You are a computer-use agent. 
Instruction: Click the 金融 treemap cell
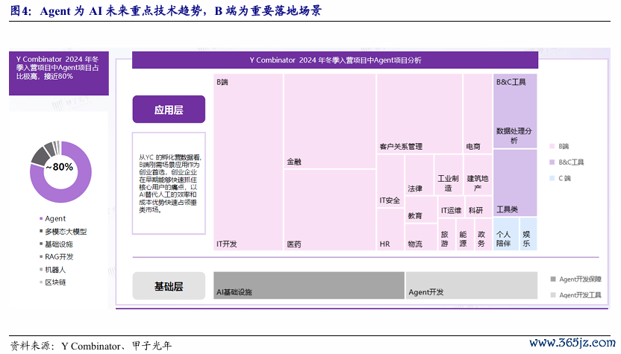click(330, 121)
